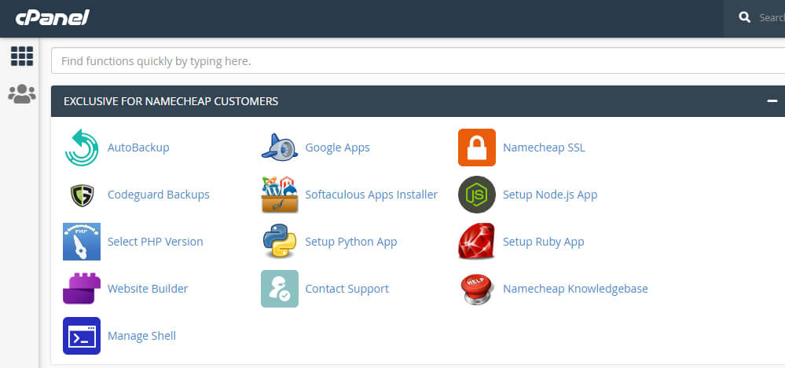Open the Contact Support link
The width and height of the screenshot is (785, 368).
(x=347, y=289)
